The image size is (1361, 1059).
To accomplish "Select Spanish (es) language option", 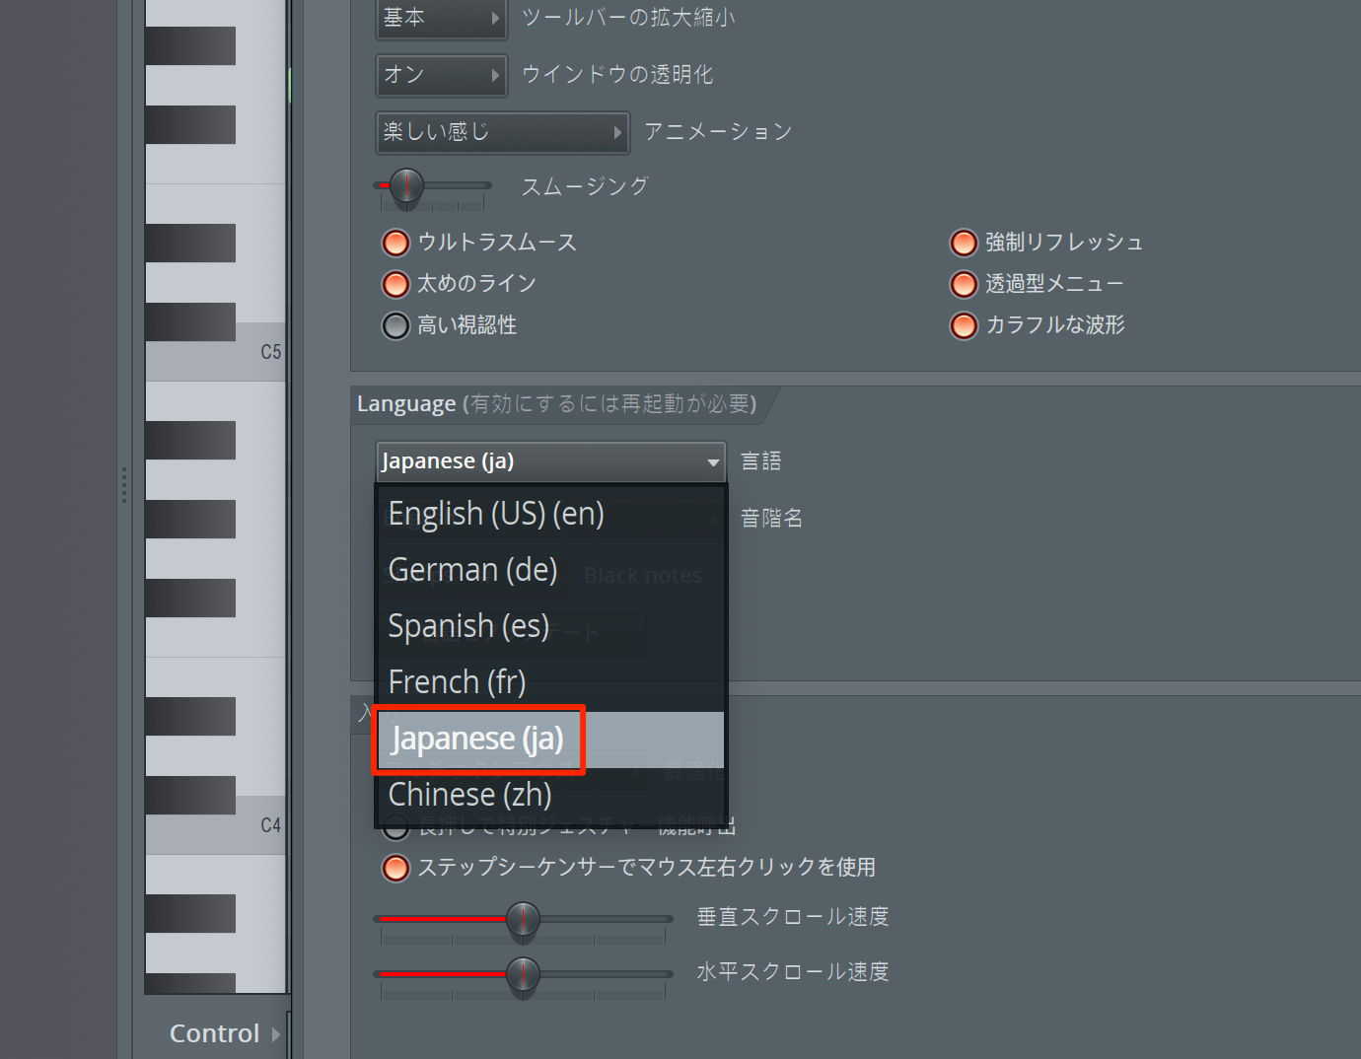I will click(x=550, y=626).
